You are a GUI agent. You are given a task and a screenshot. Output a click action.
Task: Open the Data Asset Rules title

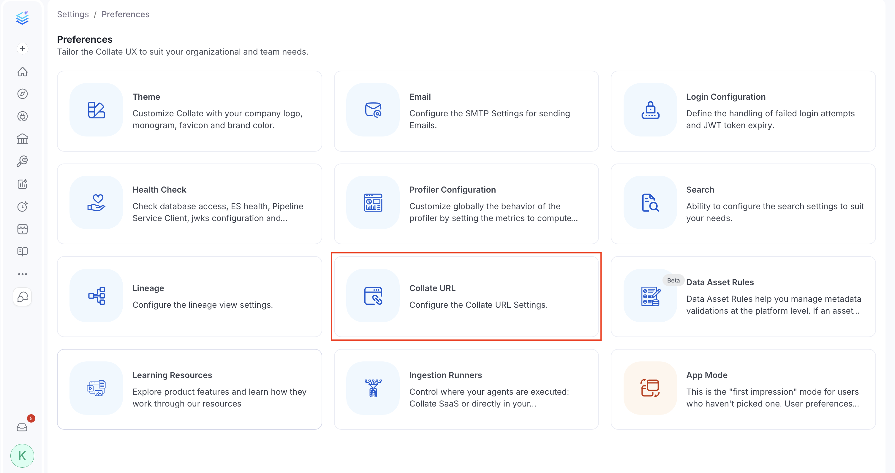coord(720,282)
